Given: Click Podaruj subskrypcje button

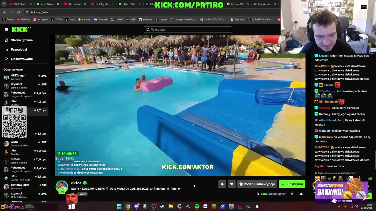Looking at the screenshot, I should (x=257, y=184).
